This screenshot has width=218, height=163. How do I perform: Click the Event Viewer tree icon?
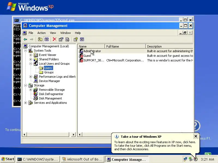[36, 55]
